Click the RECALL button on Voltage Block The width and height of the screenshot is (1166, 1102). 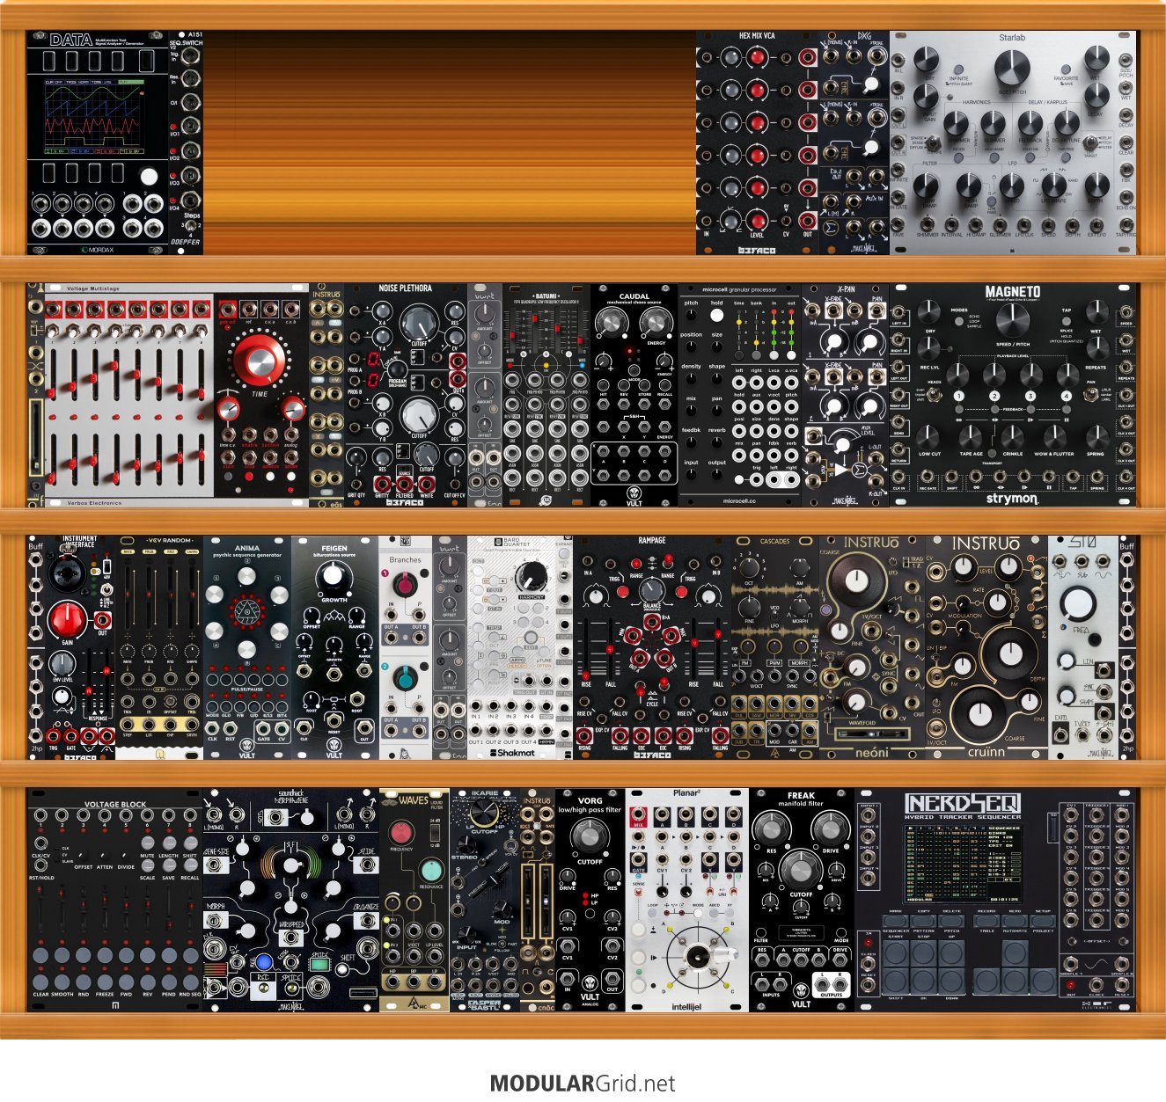tap(190, 864)
